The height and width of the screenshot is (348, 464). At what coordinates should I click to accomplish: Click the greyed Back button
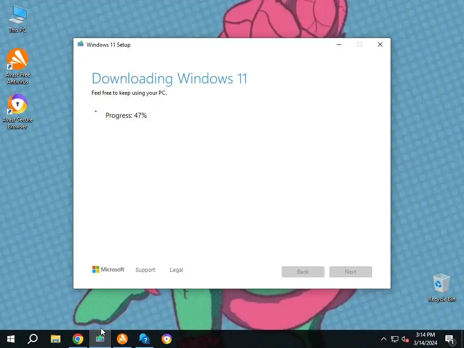[x=303, y=272]
